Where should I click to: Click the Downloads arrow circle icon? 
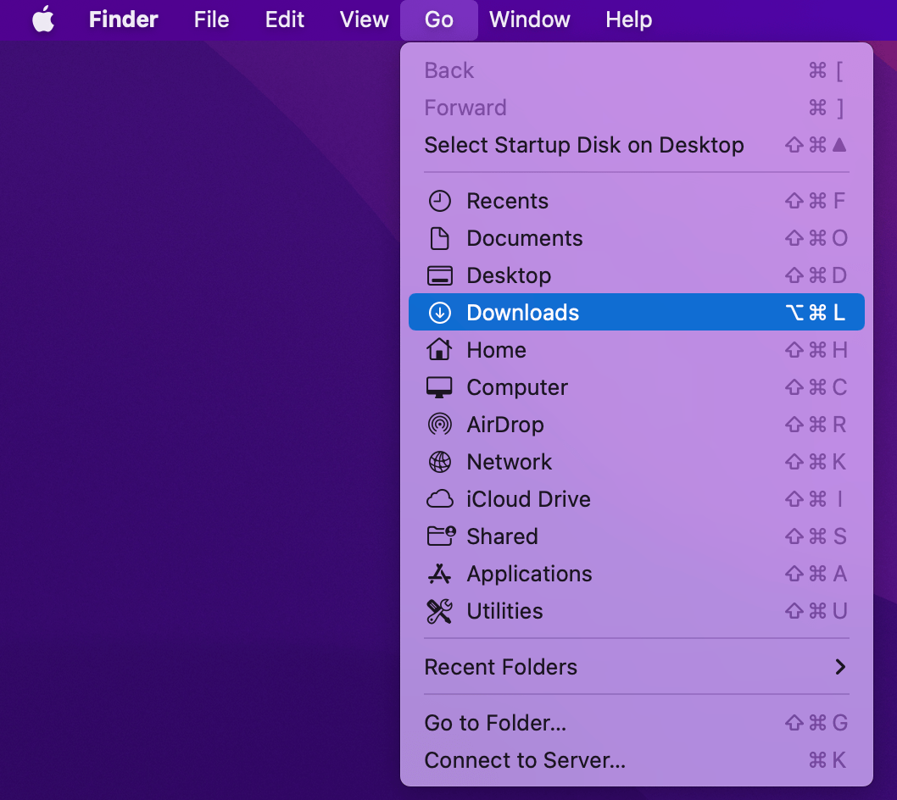point(439,313)
